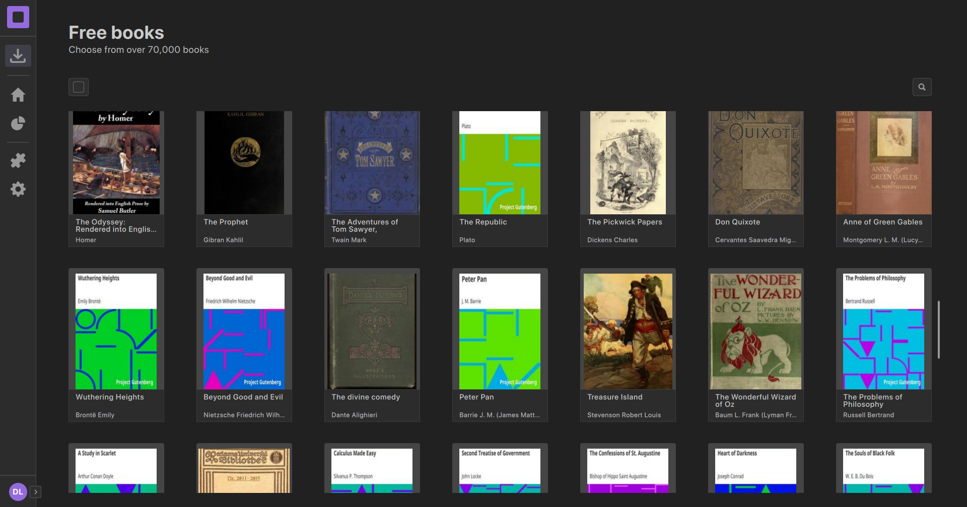The image size is (967, 507).
Task: Open the Anne of Green Gables cover
Action: coord(884,162)
